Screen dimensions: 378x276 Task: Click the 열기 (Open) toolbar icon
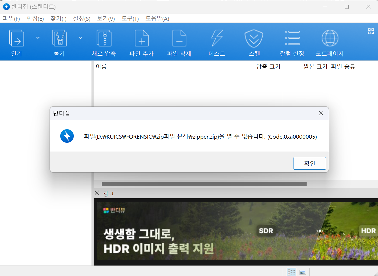(17, 38)
